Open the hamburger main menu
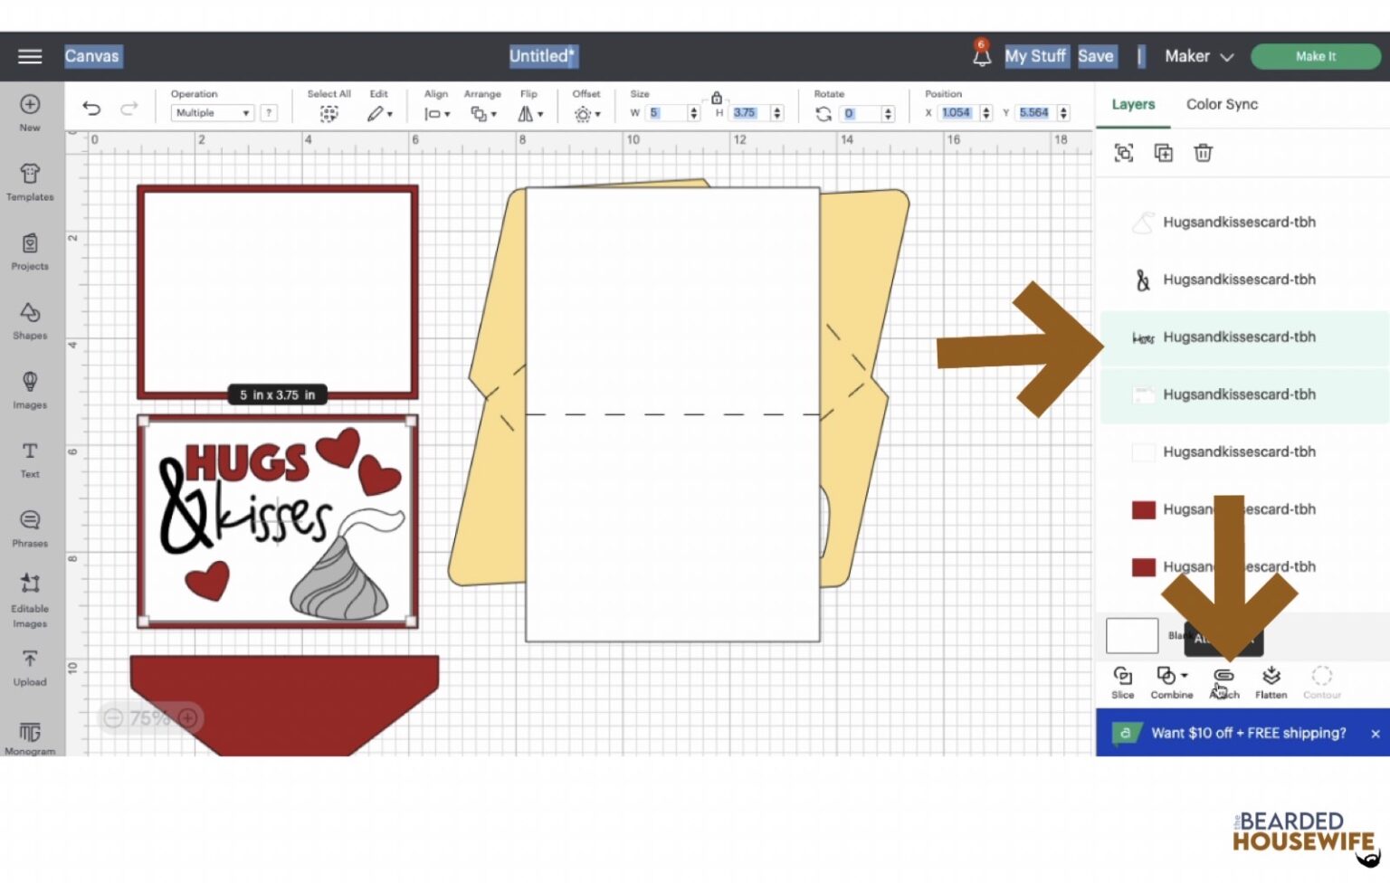 tap(30, 56)
